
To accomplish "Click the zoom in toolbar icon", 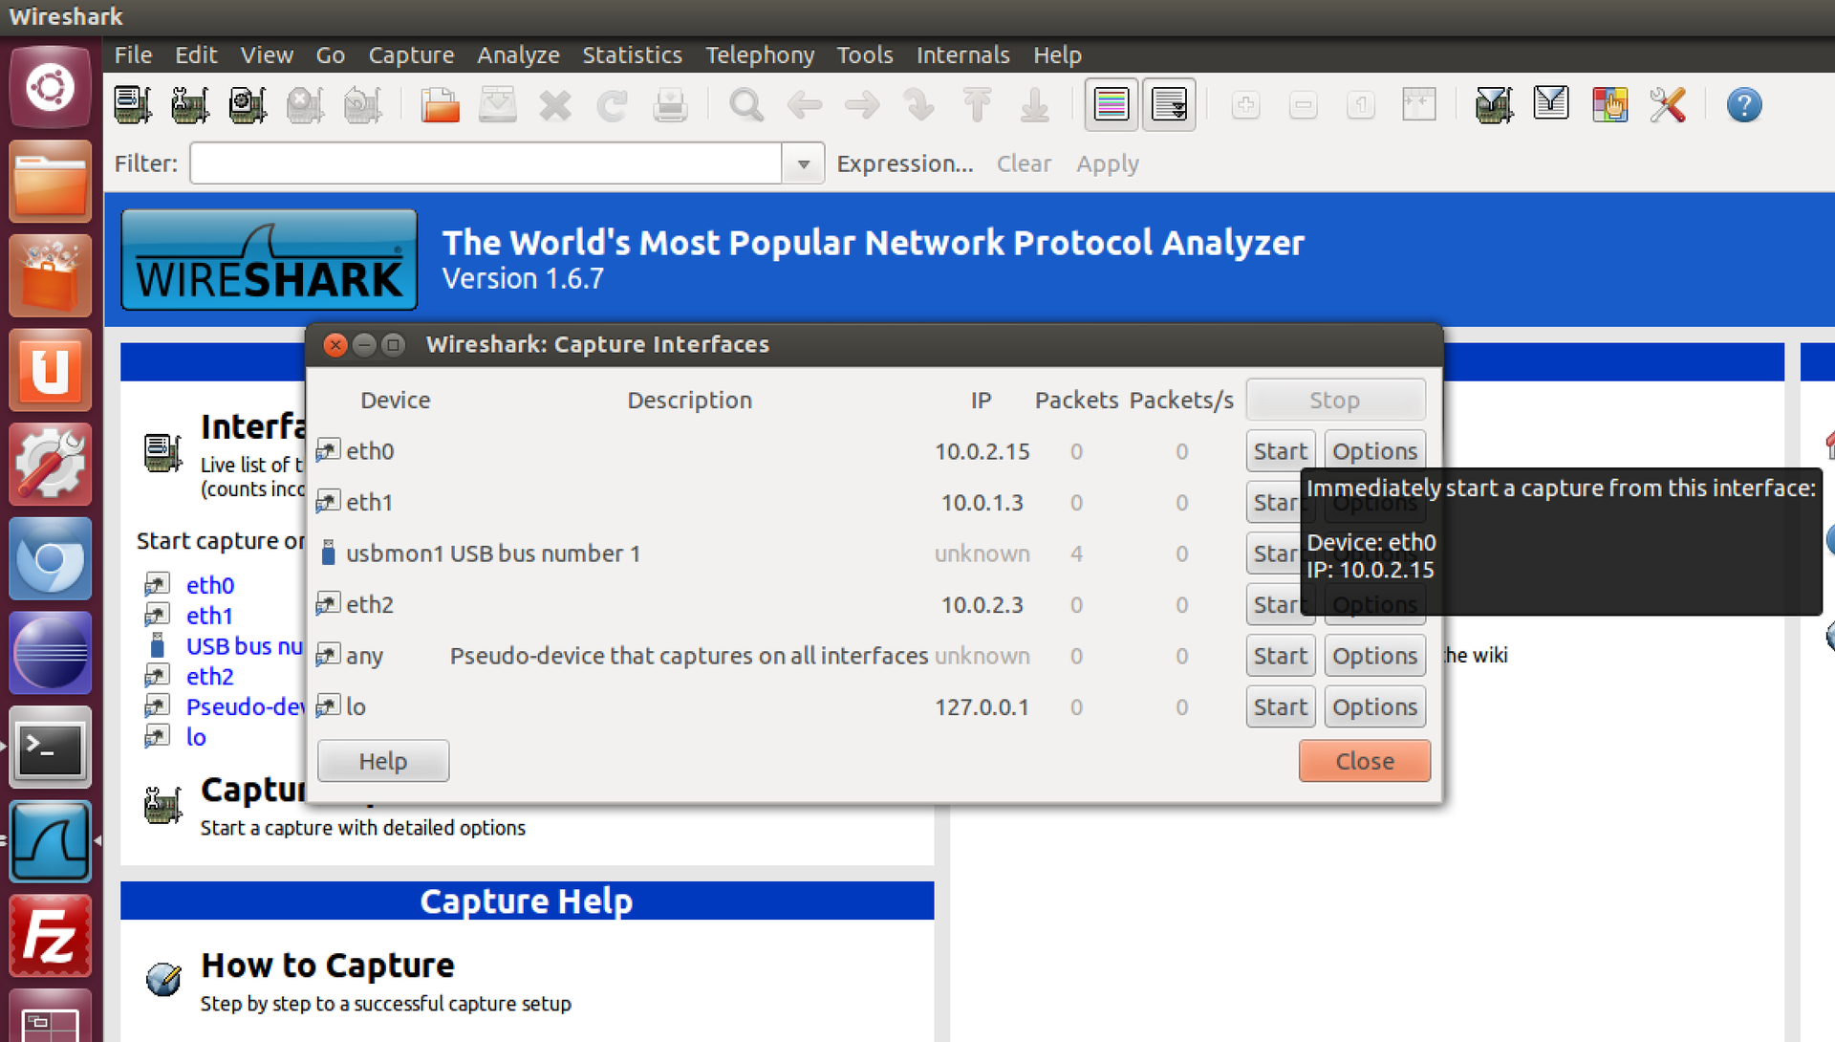I will pyautogui.click(x=1245, y=105).
